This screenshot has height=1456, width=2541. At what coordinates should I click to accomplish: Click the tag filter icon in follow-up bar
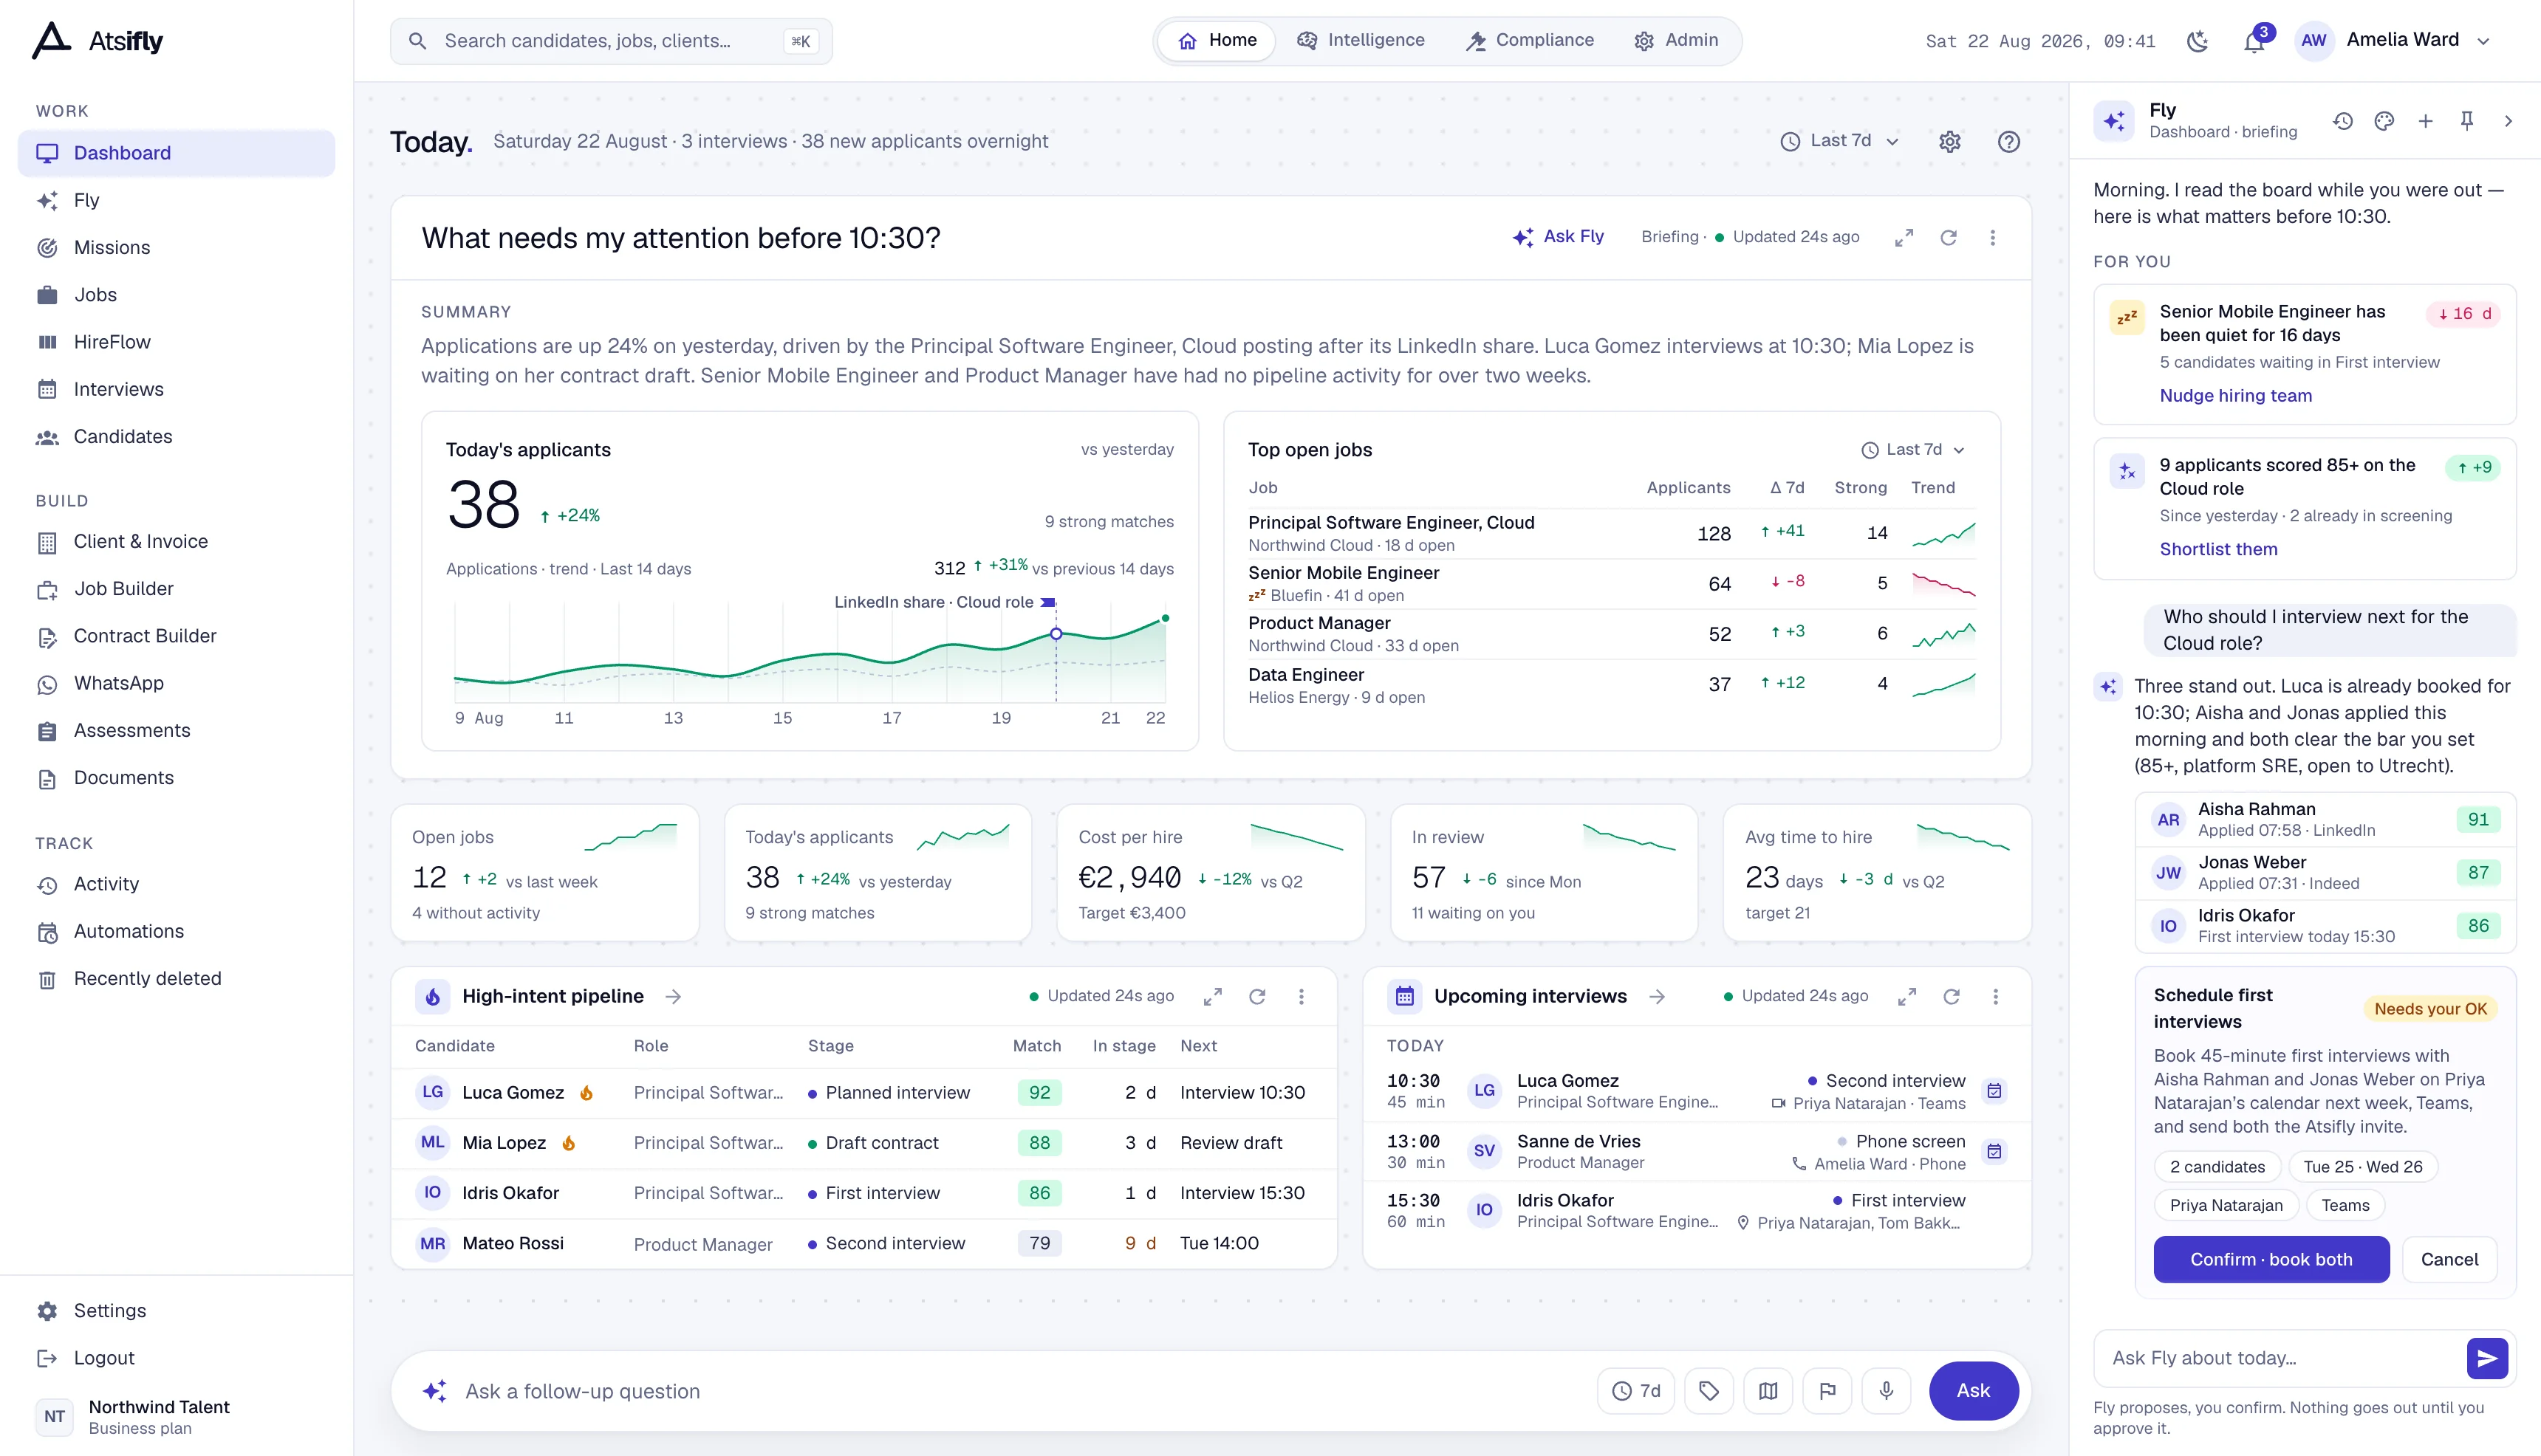click(x=1709, y=1391)
